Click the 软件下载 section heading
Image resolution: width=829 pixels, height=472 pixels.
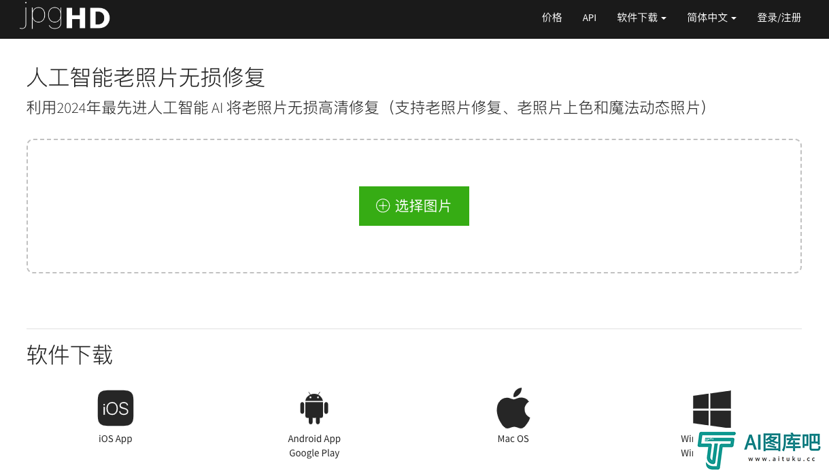69,354
